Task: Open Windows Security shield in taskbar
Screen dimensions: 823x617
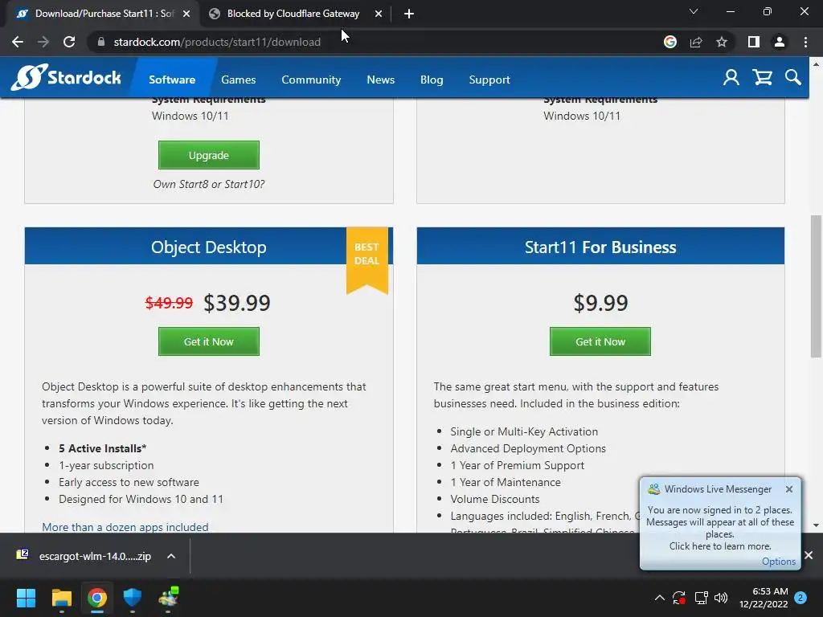Action: (133, 597)
